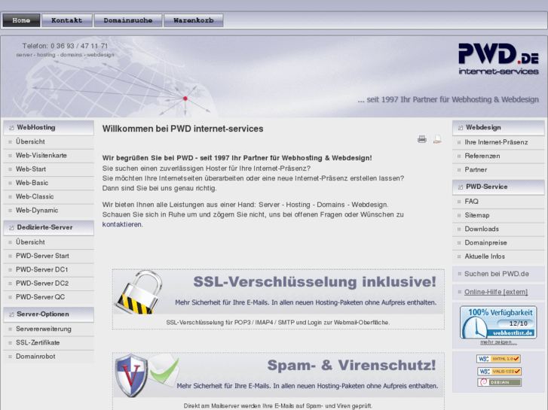Open Aktuelle Infos link
Viewport: 548px width, 410px height.
point(498,257)
